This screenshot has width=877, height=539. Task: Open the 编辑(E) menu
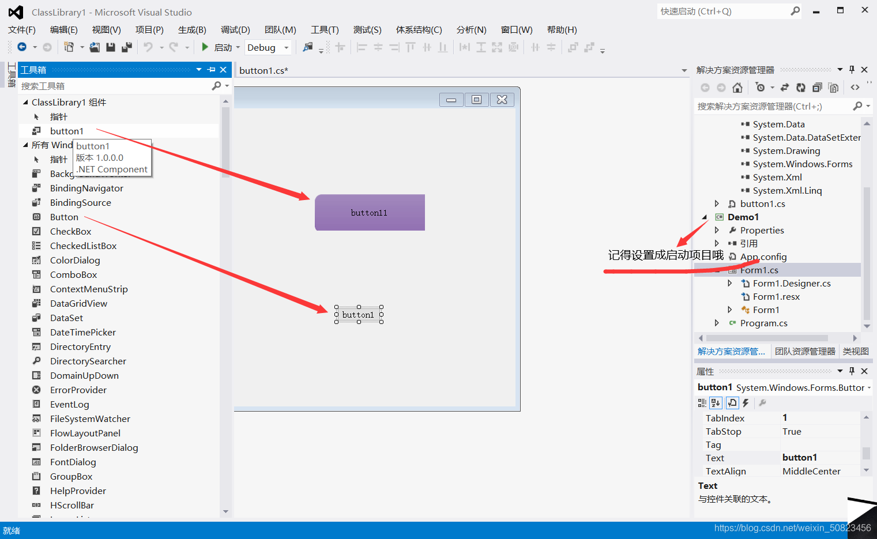point(63,29)
